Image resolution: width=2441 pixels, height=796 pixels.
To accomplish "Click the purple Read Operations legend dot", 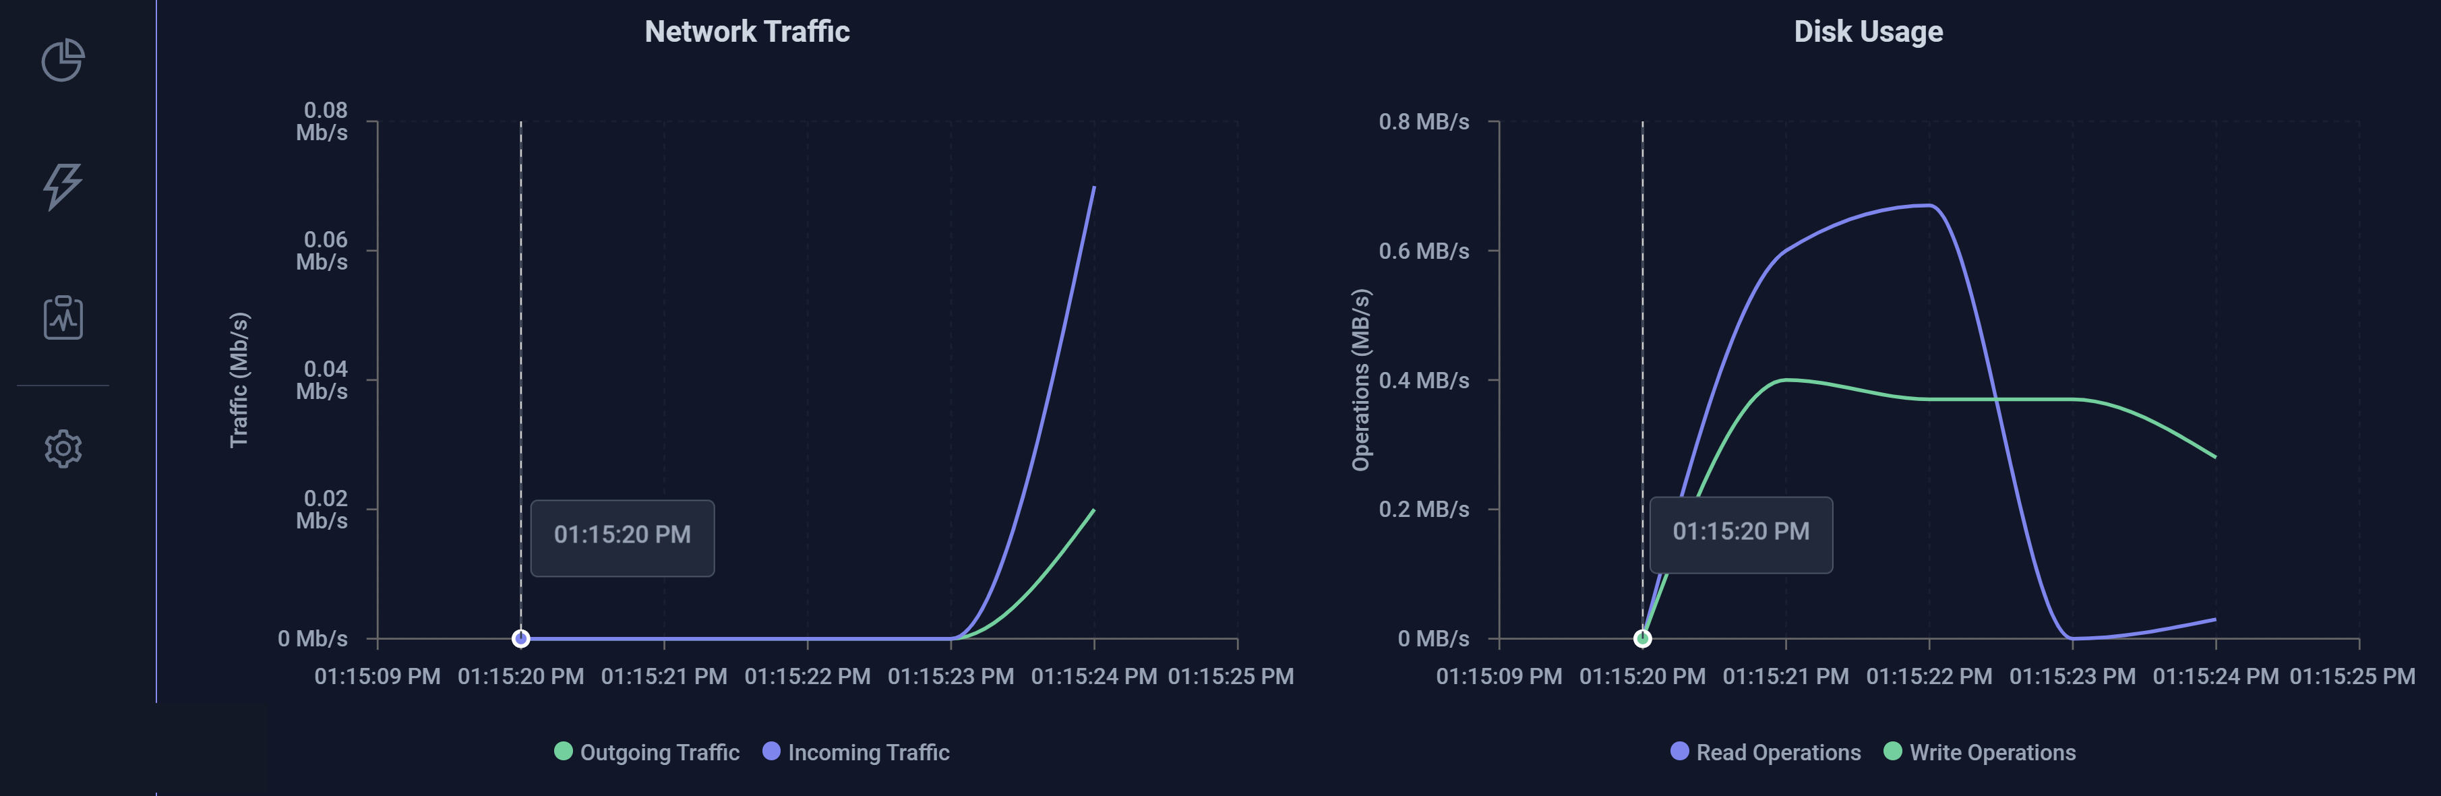I will coord(1679,752).
